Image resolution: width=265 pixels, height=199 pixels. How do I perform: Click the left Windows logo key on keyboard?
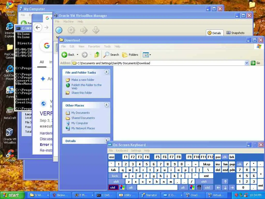coord(122,188)
